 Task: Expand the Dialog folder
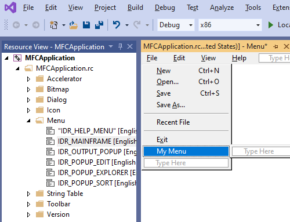[28, 100]
